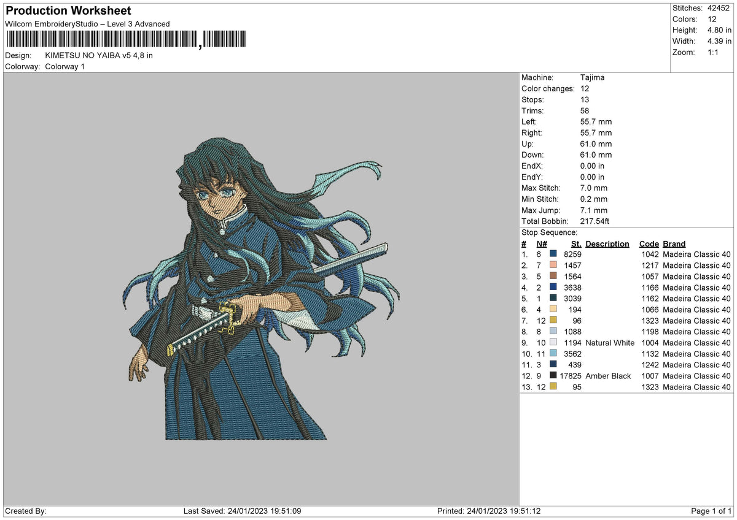Click the St. column header
737x520 pixels.
coord(576,243)
